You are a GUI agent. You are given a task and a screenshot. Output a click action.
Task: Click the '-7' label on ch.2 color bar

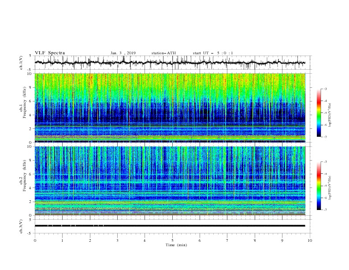pyautogui.click(x=325, y=210)
